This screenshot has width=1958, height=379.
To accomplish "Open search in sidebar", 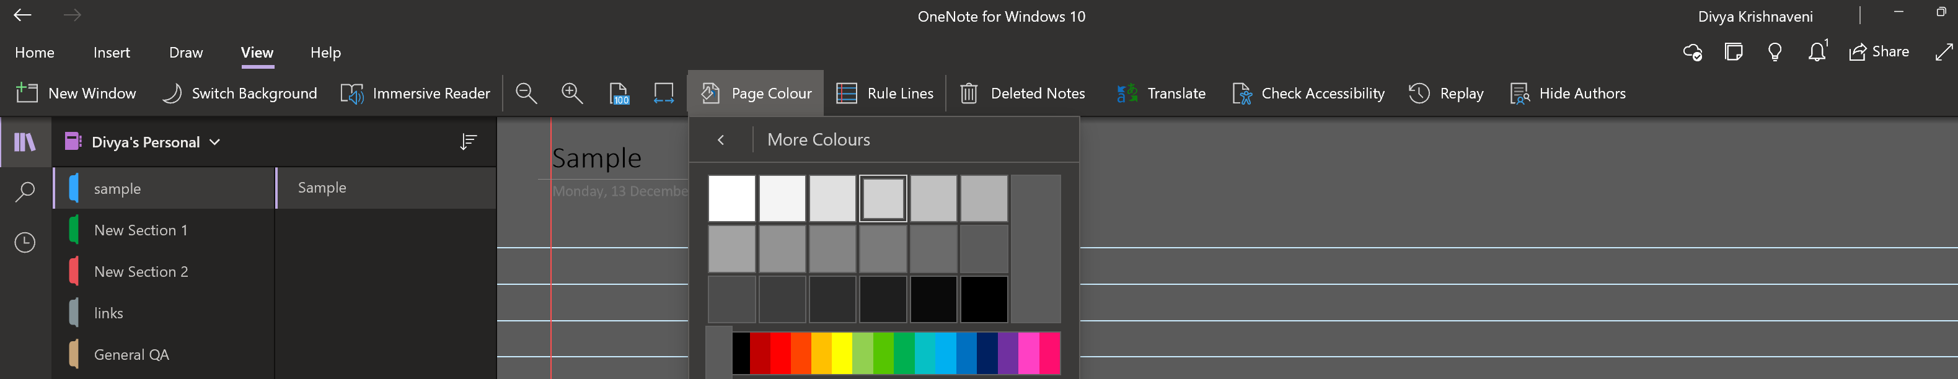I will pos(25,191).
